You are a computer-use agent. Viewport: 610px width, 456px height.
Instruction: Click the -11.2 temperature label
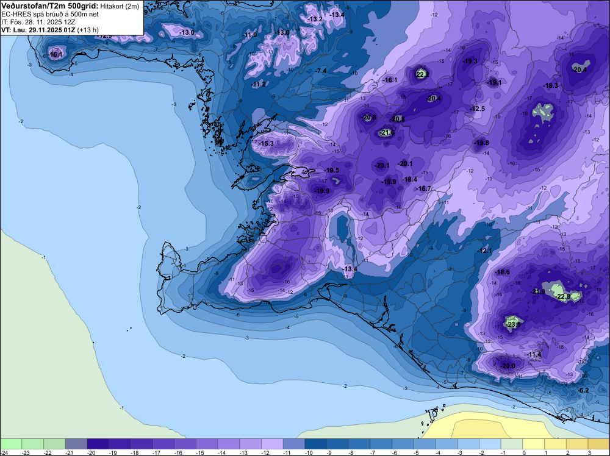click(258, 84)
